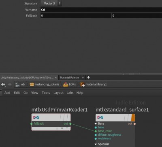Open the Tools menu
162x147 pixels.
(x=46, y=93)
